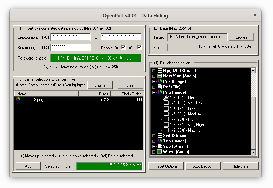Sort carriers by the Name column header
The height and width of the screenshot is (188, 273).
(x=46, y=94)
